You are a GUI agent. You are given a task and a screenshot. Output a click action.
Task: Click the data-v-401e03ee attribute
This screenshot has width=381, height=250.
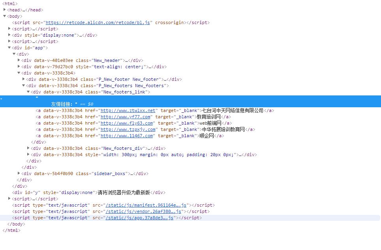click(53, 60)
